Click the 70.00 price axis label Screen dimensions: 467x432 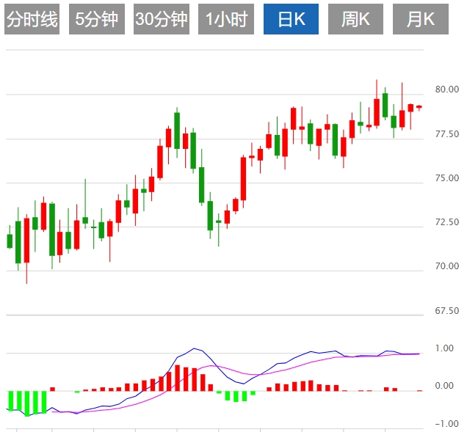coord(446,266)
